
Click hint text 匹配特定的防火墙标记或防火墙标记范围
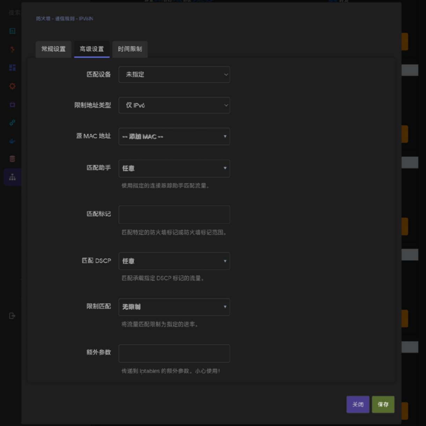click(175, 232)
